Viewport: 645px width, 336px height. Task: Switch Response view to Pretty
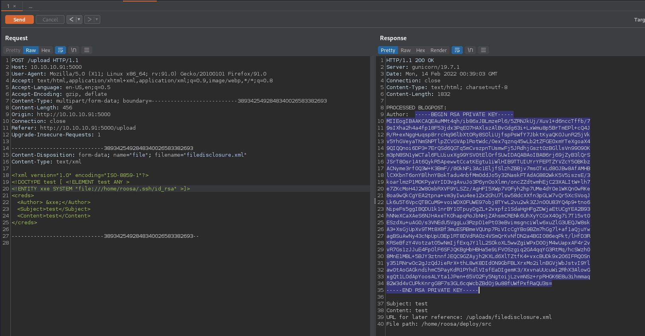(388, 50)
